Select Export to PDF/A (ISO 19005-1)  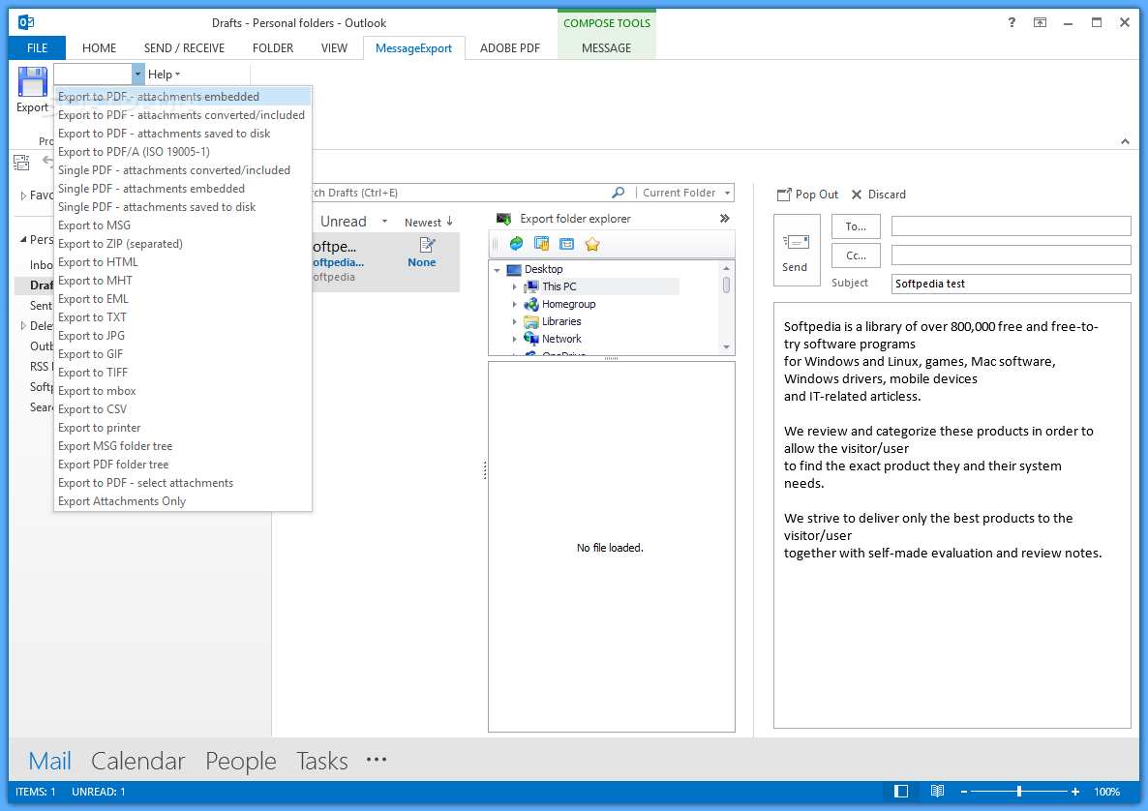point(183,152)
